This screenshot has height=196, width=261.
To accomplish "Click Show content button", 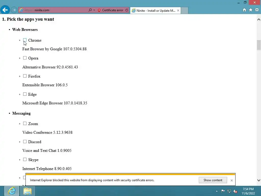I will pyautogui.click(x=213, y=180).
